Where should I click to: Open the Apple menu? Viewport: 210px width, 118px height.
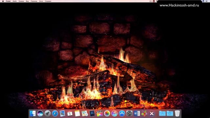click(x=3, y=1)
